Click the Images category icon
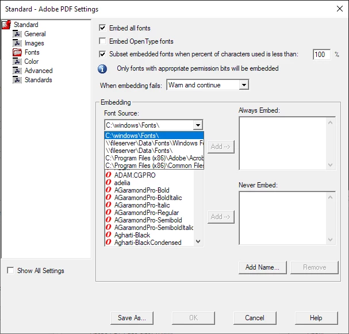349x334 pixels. 17,43
